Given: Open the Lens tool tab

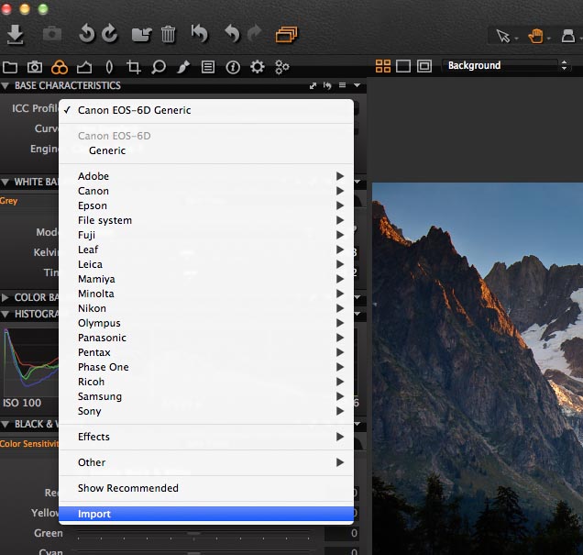Looking at the screenshot, I should 109,67.
